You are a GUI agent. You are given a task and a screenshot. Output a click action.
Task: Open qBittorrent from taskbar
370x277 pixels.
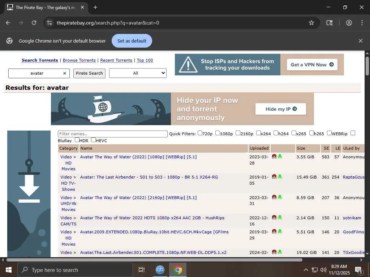click(160, 270)
